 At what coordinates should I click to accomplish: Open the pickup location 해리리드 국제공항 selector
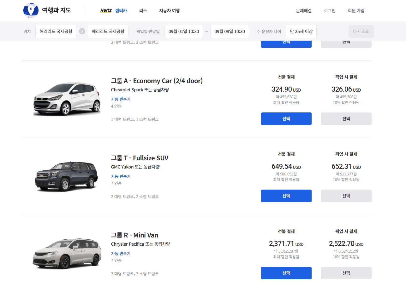click(x=56, y=31)
